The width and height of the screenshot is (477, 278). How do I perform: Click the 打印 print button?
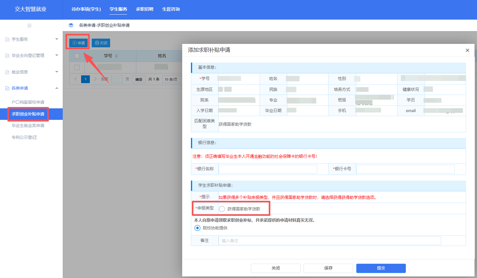coord(101,43)
